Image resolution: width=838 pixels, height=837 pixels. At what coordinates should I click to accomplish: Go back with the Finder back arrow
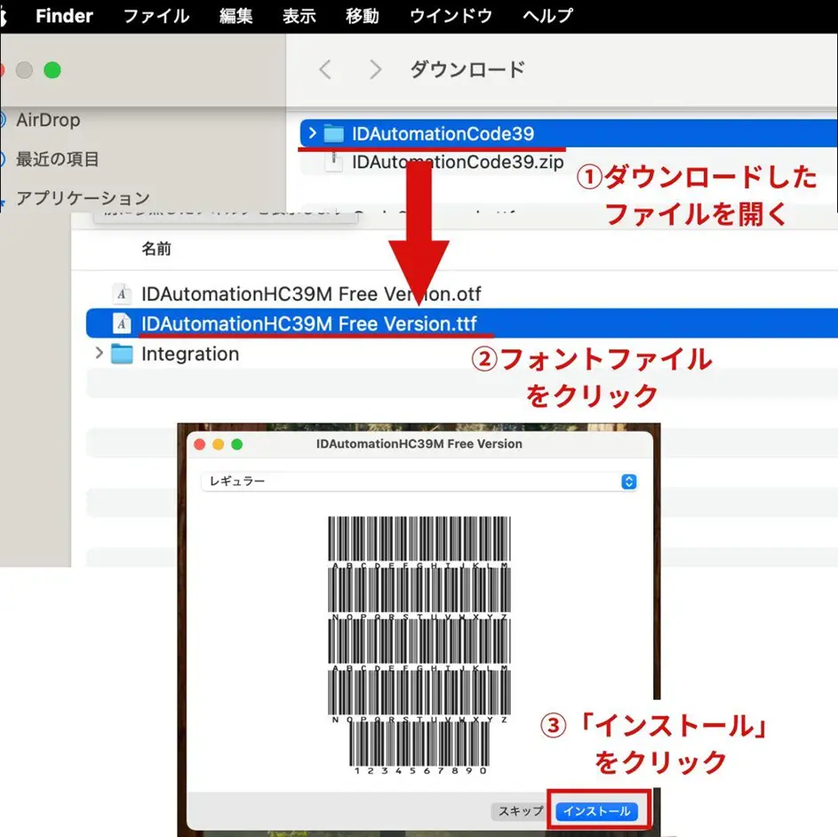pyautogui.click(x=325, y=69)
